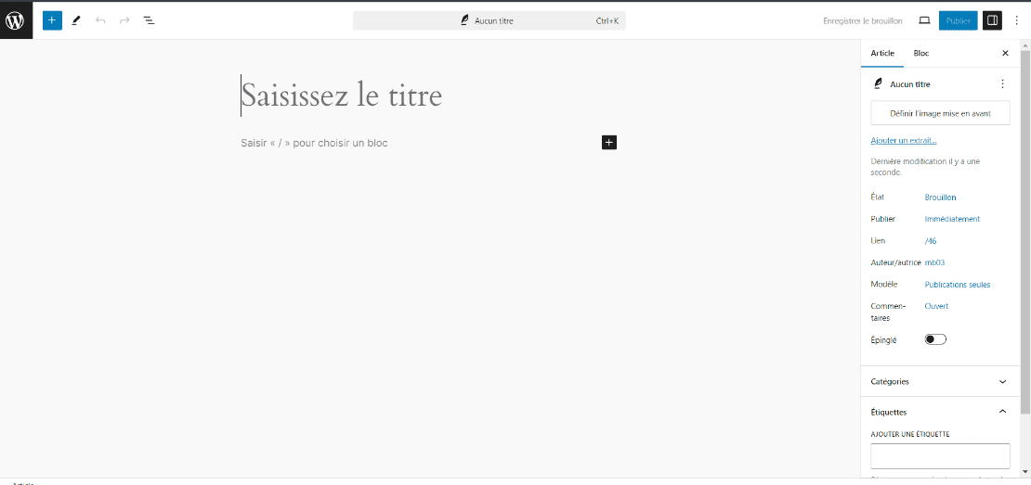Open the Publier Immédiatement date picker

(x=952, y=219)
